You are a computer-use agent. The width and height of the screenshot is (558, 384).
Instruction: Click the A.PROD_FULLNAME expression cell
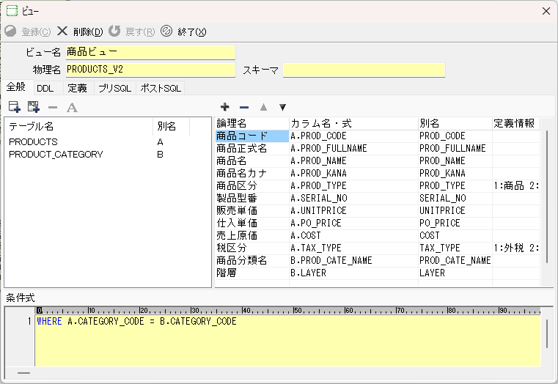(353, 148)
